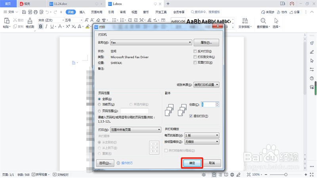Toggle Bold formatting

tap(41, 27)
